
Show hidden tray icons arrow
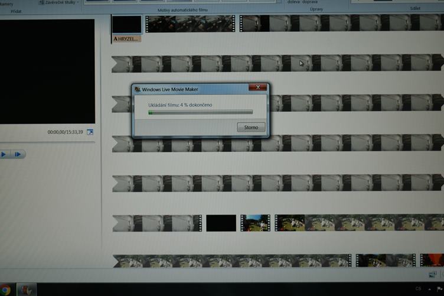click(x=430, y=289)
